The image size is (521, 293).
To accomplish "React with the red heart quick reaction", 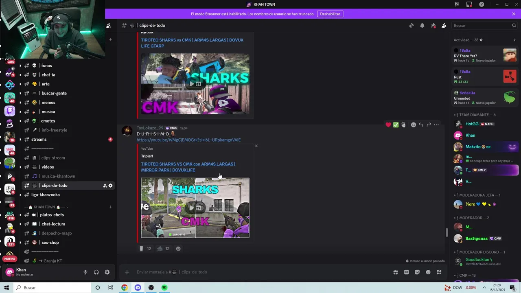I will pyautogui.click(x=388, y=125).
